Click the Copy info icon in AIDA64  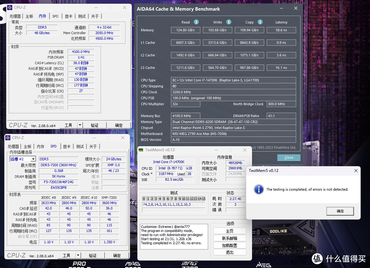point(260,22)
